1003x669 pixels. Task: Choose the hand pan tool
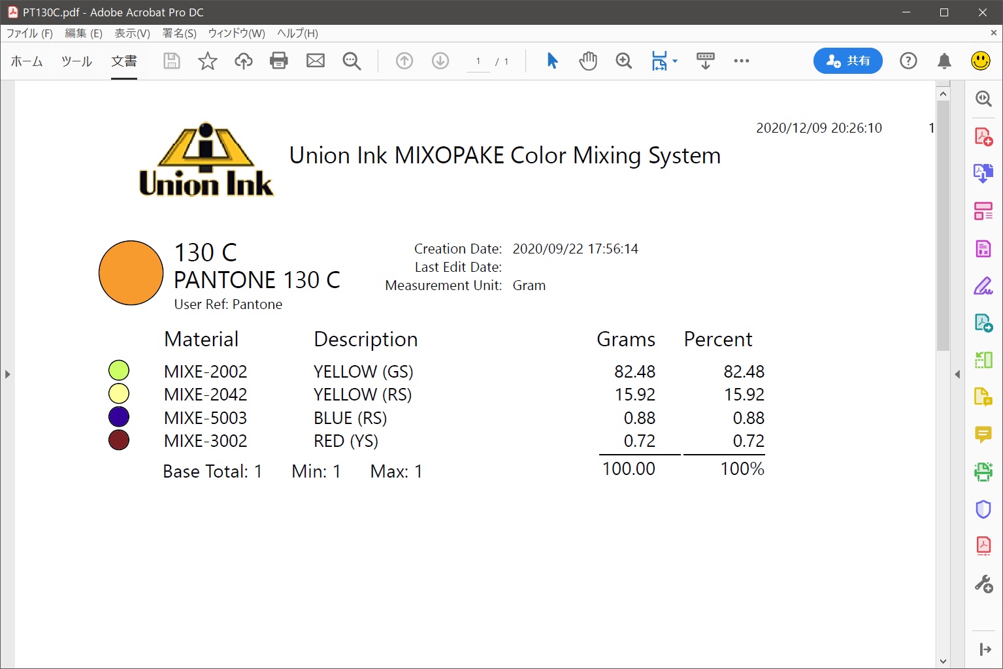coord(588,61)
